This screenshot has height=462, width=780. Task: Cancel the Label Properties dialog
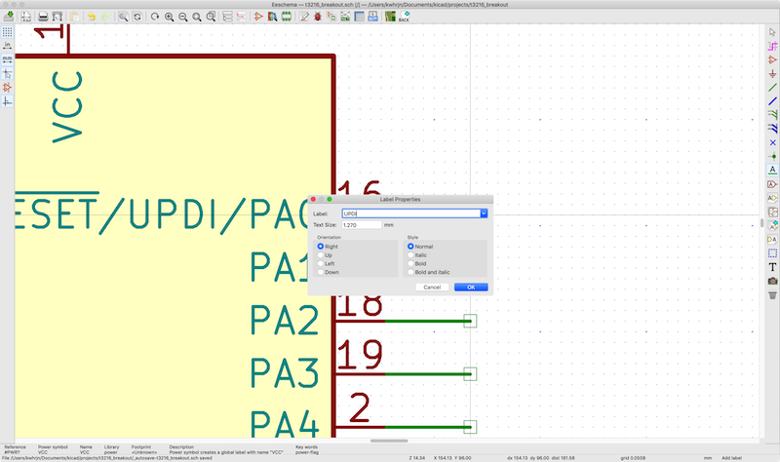point(432,287)
